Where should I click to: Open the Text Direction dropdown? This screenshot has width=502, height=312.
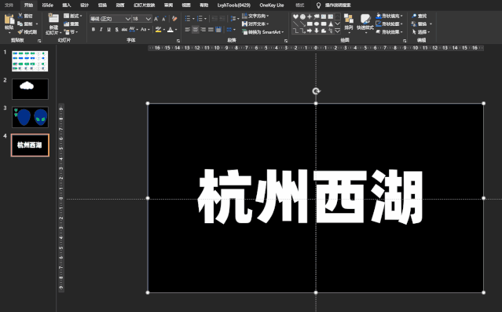[255, 16]
